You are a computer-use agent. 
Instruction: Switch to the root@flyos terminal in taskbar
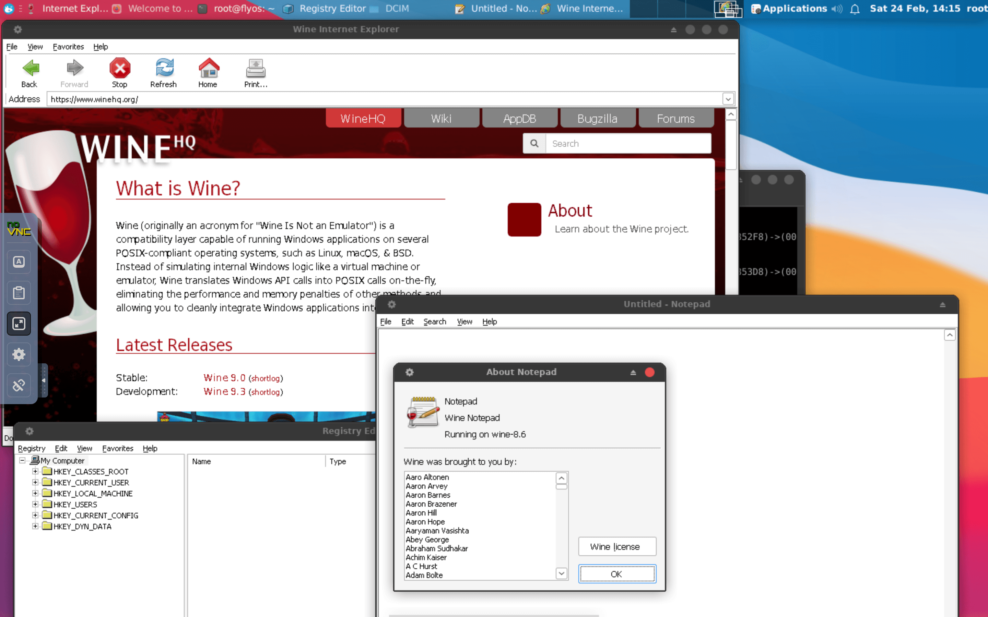point(237,9)
